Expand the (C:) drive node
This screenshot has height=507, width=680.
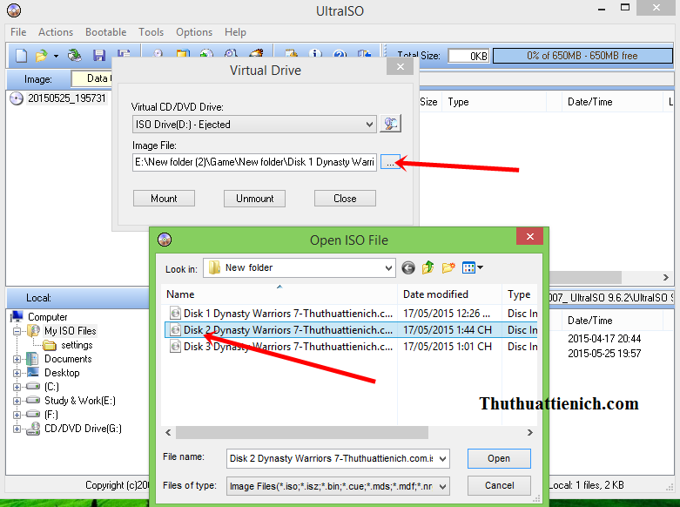point(17,387)
